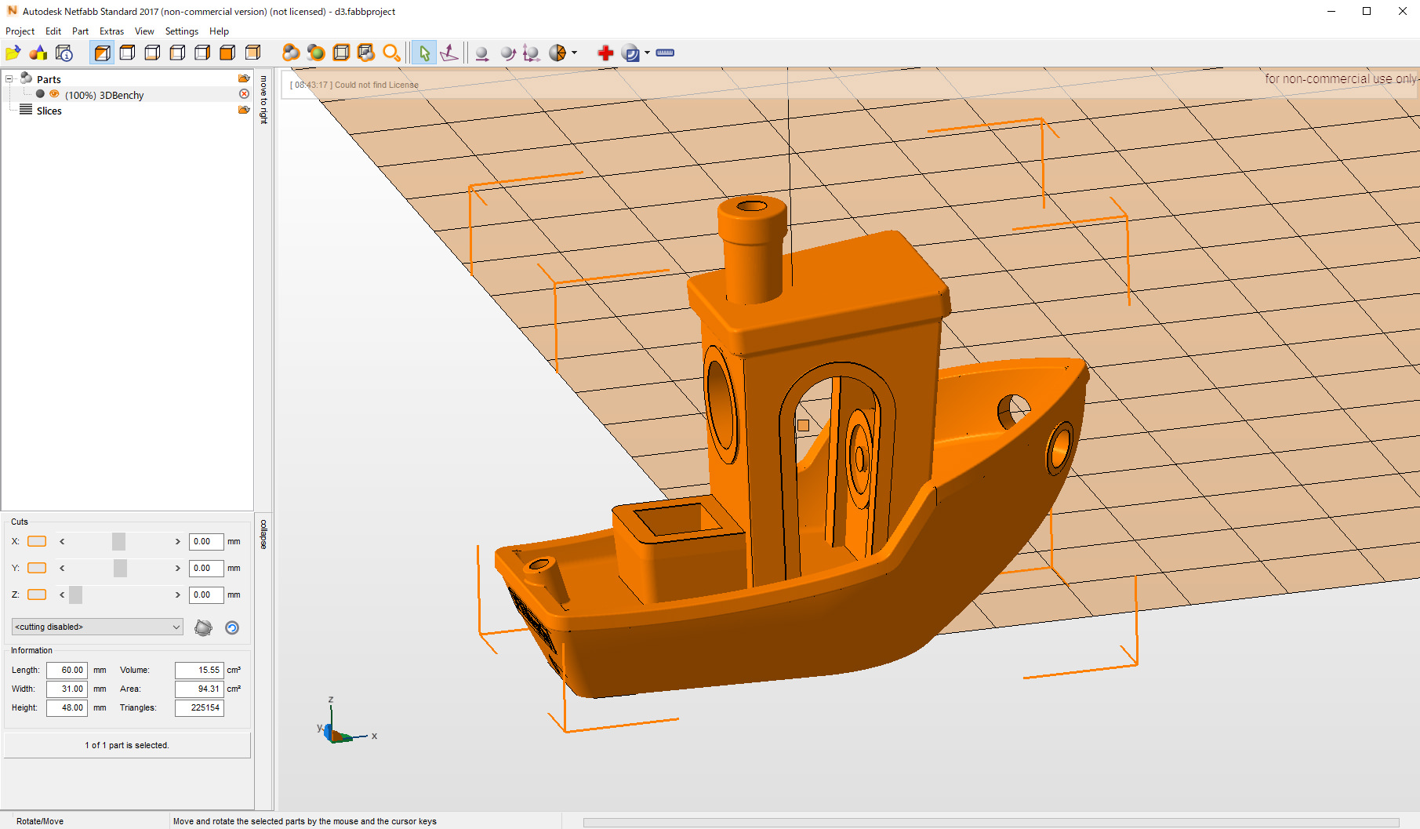
Task: Select the isometric view cube icon
Action: pyautogui.click(x=102, y=53)
